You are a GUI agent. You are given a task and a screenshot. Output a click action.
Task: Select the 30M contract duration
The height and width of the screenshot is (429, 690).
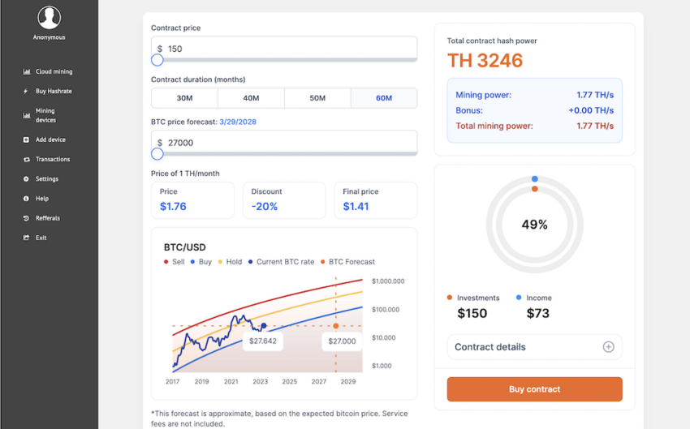184,98
